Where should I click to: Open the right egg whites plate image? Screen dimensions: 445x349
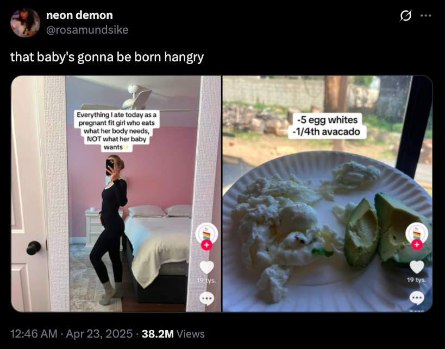tap(328, 194)
